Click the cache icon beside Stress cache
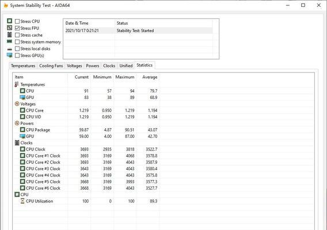 (10, 34)
